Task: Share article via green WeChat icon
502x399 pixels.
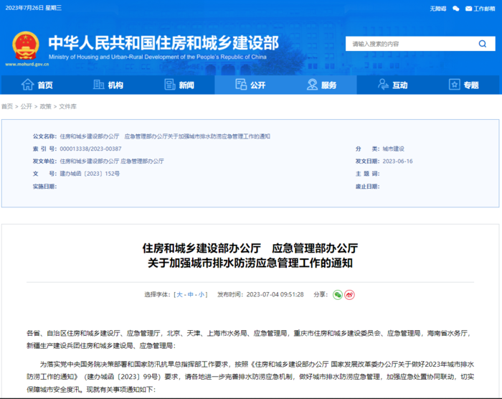Action: pyautogui.click(x=338, y=294)
